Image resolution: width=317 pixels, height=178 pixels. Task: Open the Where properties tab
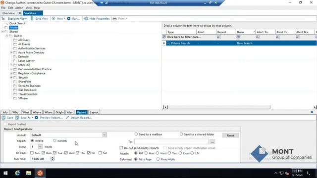pyautogui.click(x=37, y=112)
